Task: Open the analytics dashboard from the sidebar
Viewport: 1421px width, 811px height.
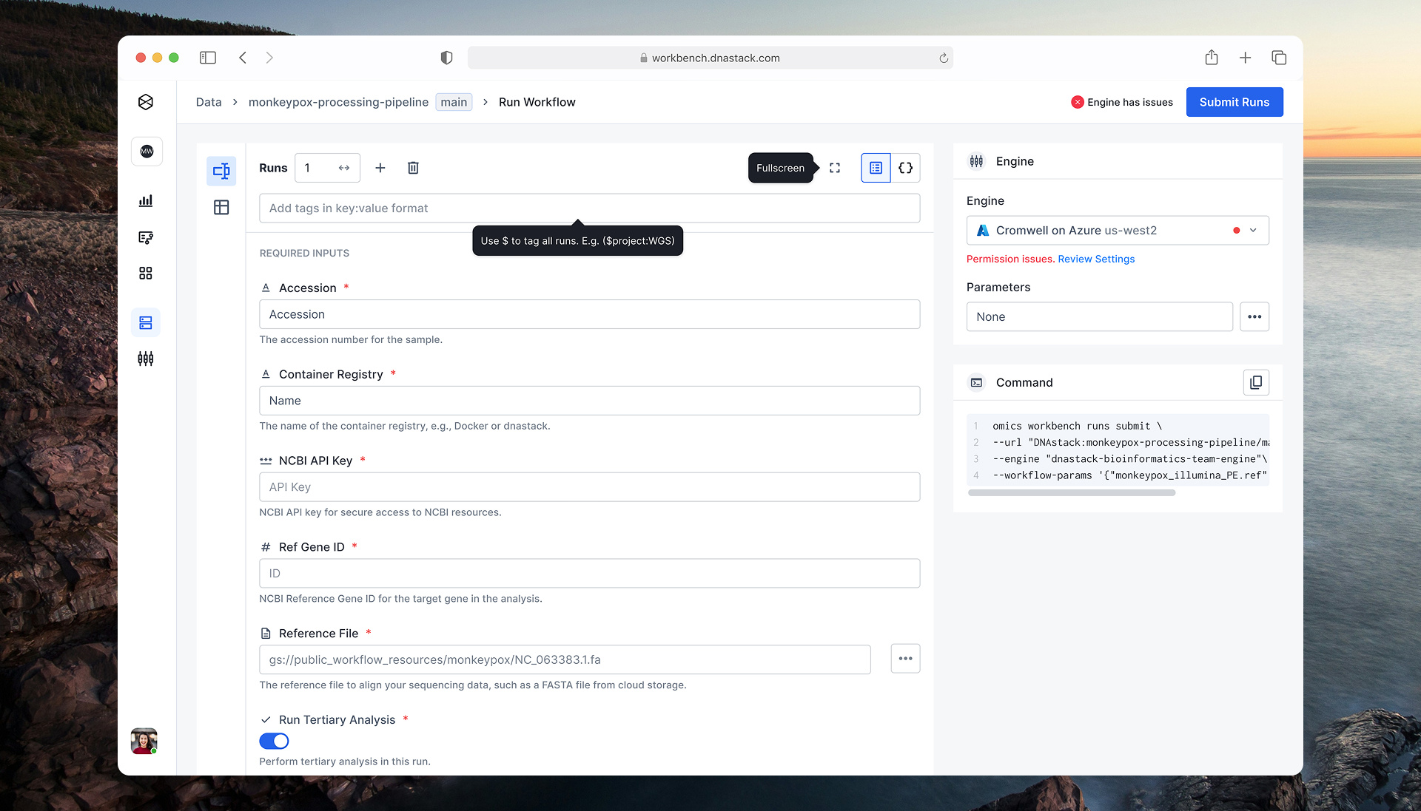Action: point(145,200)
